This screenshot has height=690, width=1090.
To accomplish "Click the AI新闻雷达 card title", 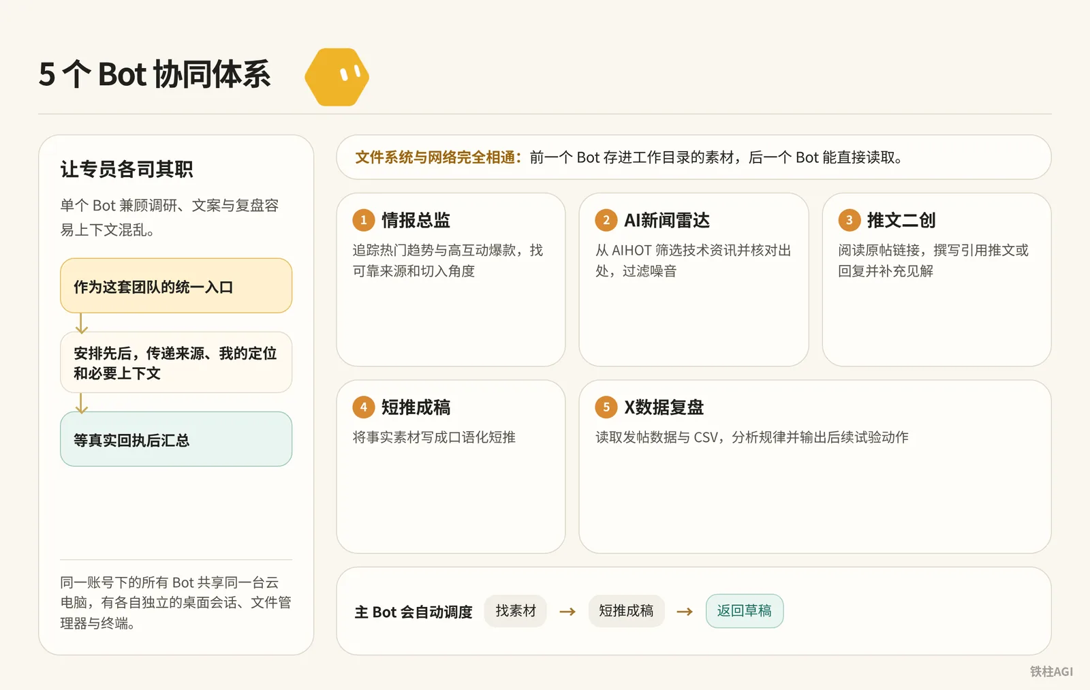I will click(667, 220).
